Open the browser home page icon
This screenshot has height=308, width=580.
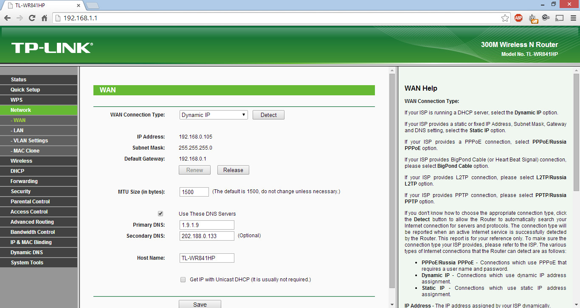[44, 18]
